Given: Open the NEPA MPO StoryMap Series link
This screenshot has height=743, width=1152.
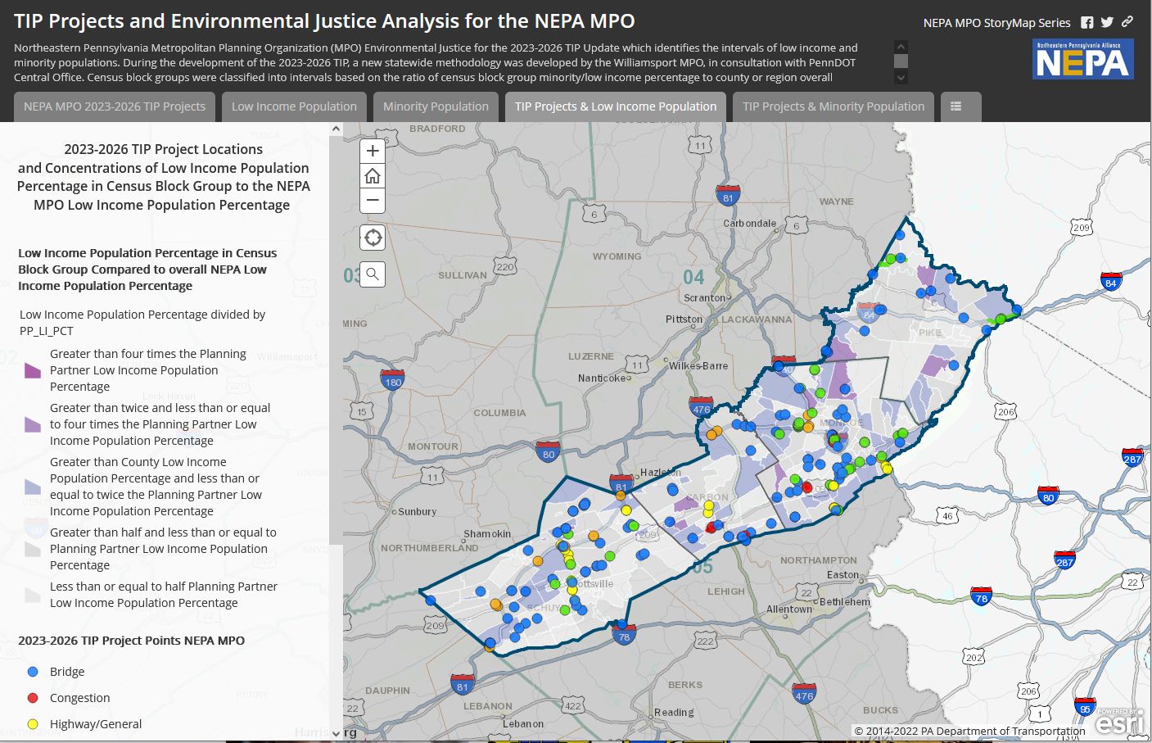Looking at the screenshot, I should (x=996, y=23).
